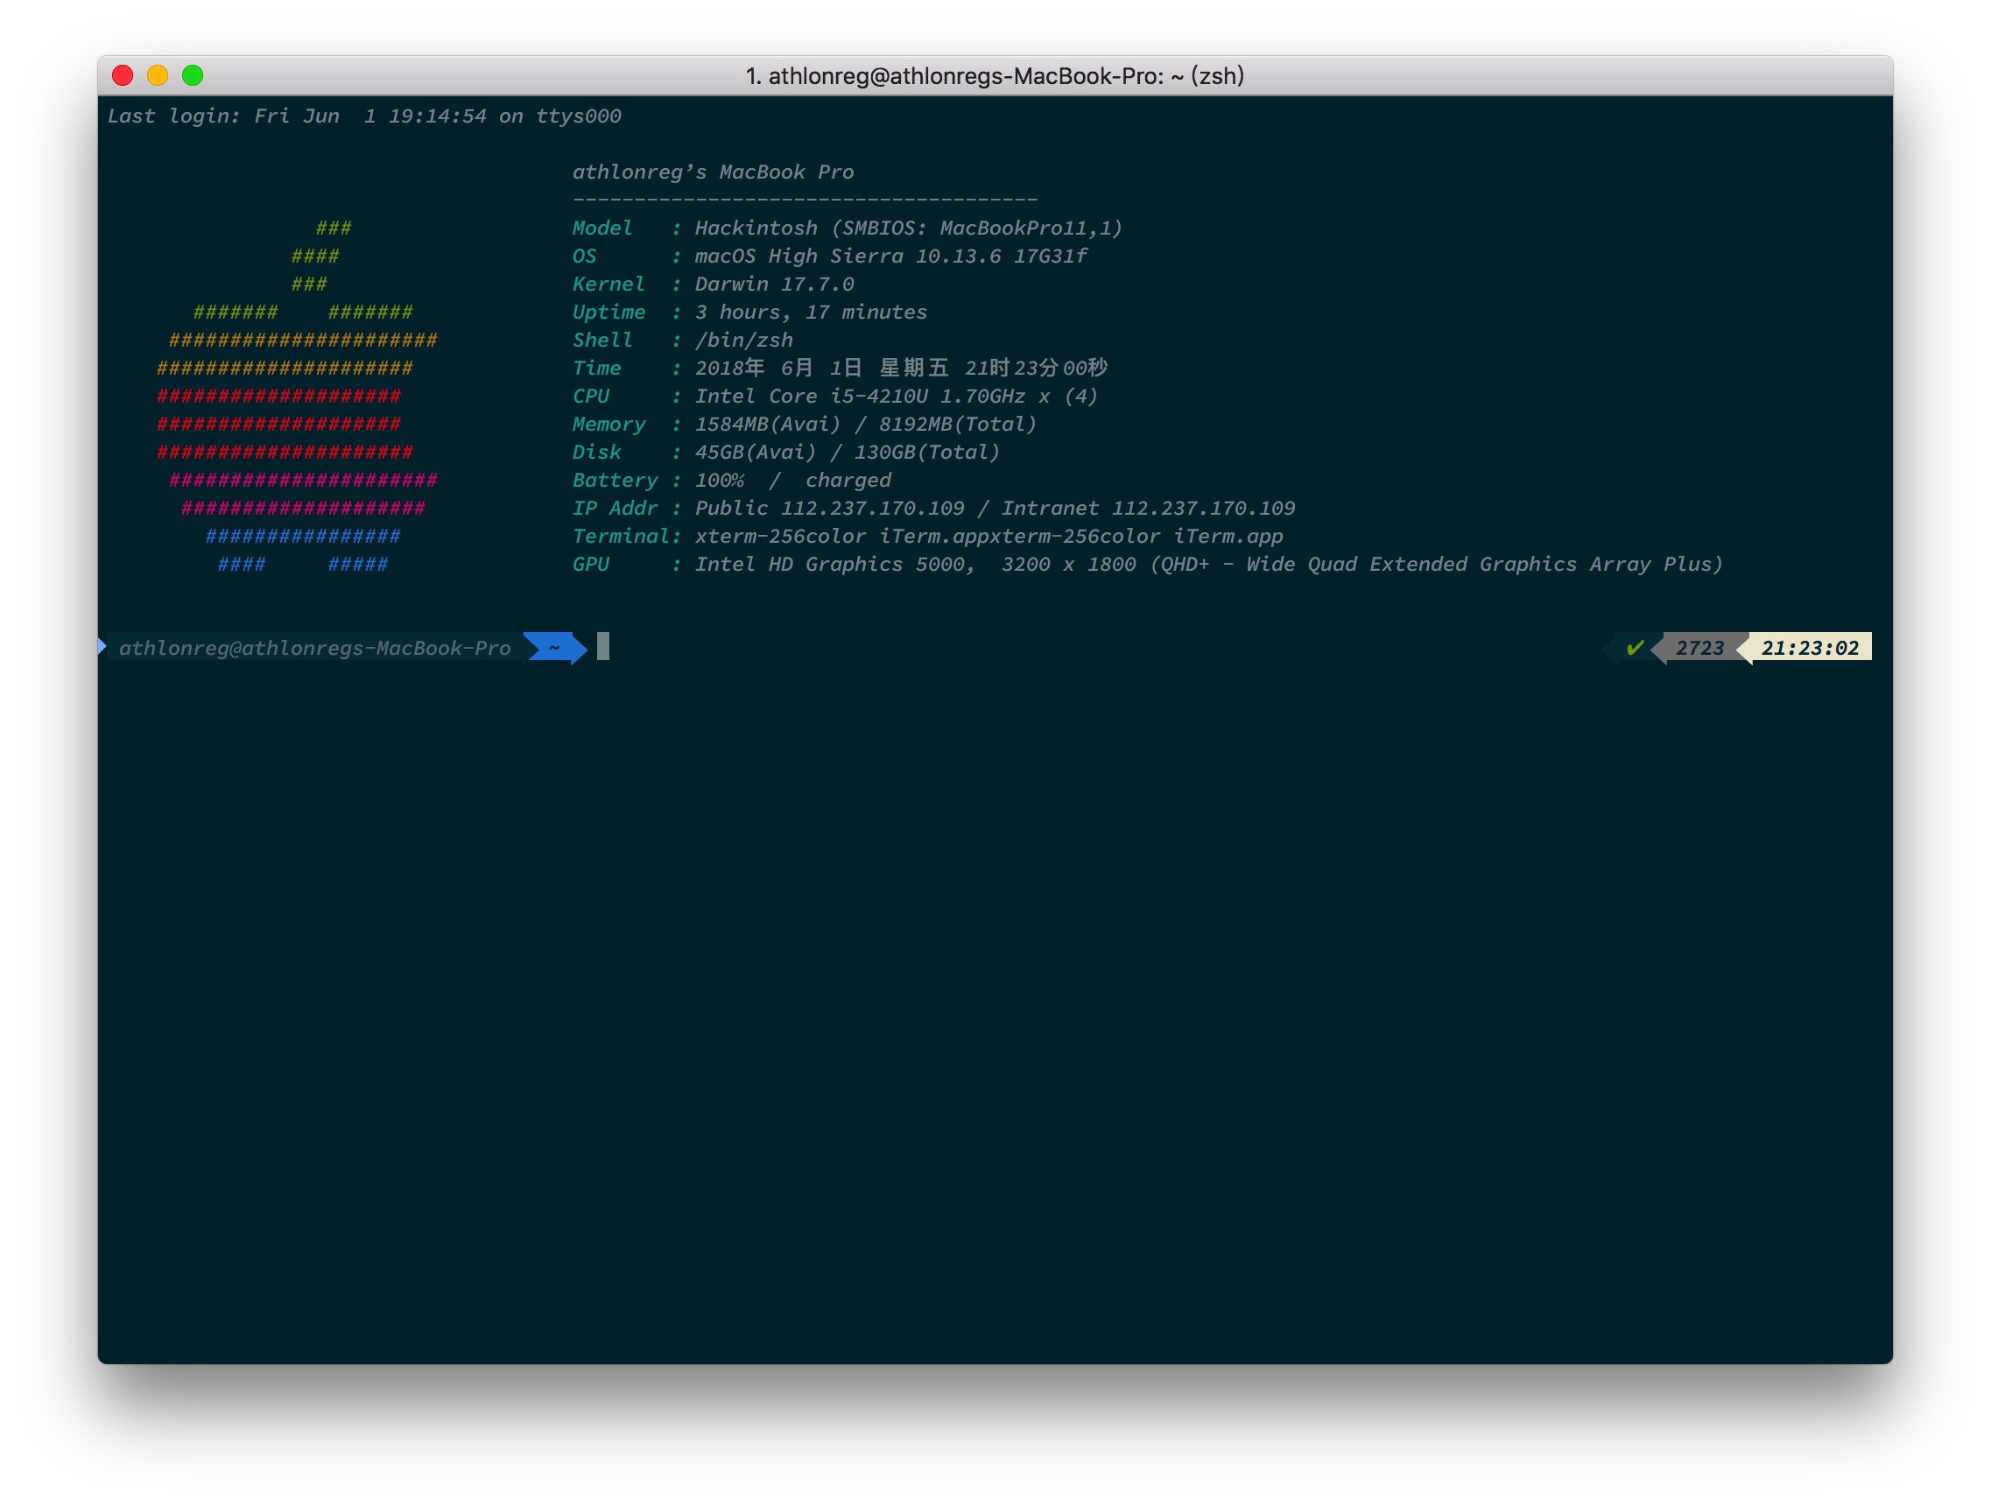
Task: Click the green zoom window button
Action: pyautogui.click(x=193, y=75)
